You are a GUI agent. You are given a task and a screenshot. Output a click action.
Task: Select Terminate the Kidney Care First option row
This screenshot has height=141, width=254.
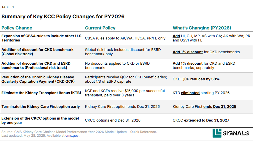[41, 107]
